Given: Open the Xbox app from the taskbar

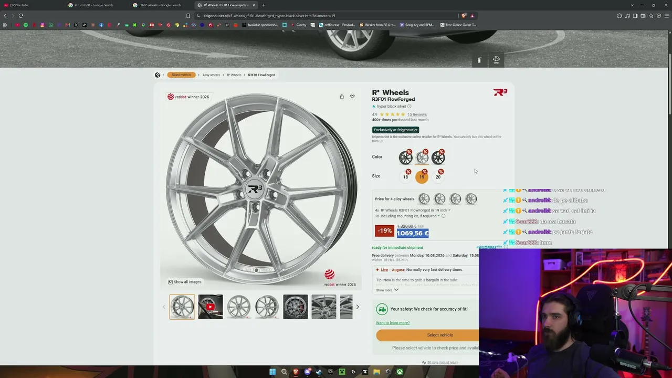Looking at the screenshot, I should click(x=400, y=372).
